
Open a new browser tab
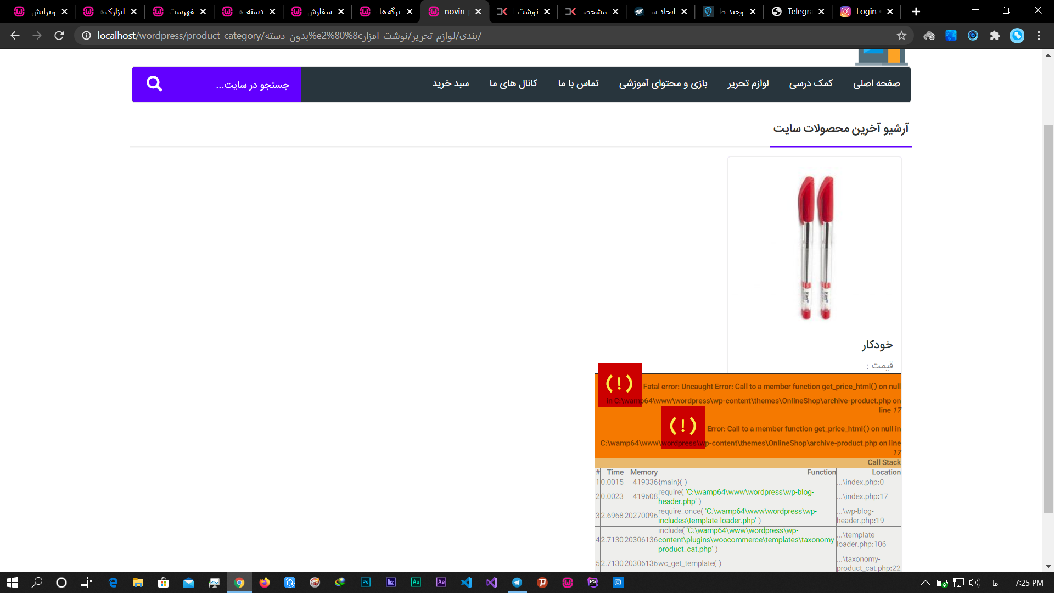[x=916, y=12]
